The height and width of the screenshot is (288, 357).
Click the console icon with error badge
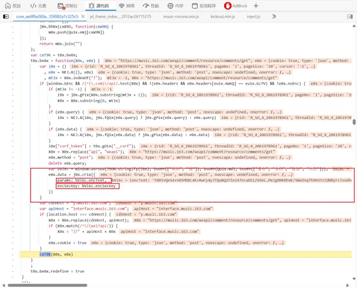click(x=61, y=6)
